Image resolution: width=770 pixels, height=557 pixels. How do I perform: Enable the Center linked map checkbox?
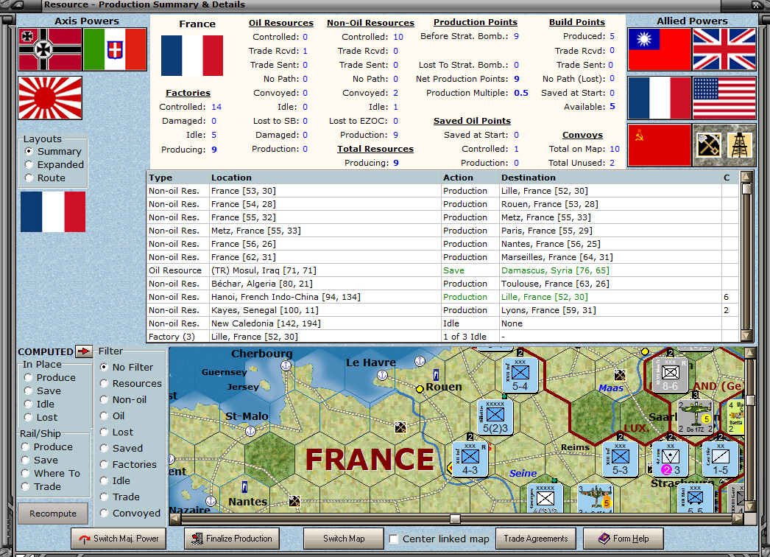[x=393, y=539]
